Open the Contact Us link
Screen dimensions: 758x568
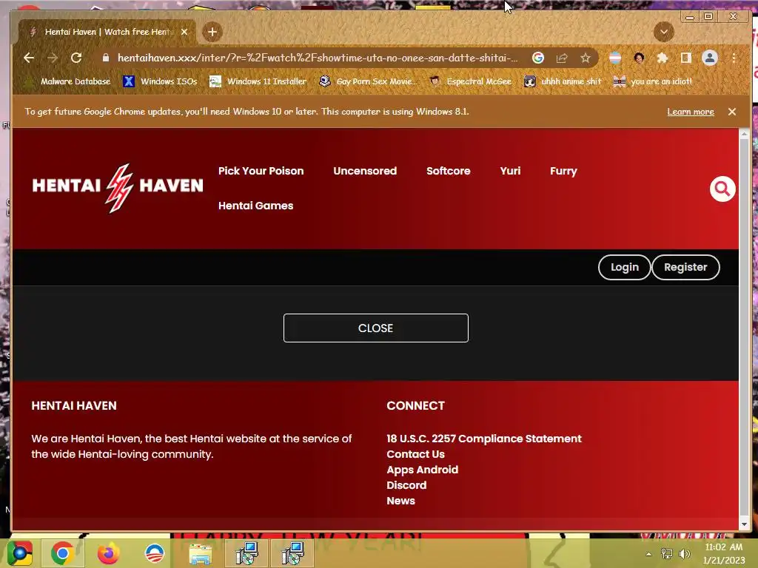pyautogui.click(x=415, y=454)
